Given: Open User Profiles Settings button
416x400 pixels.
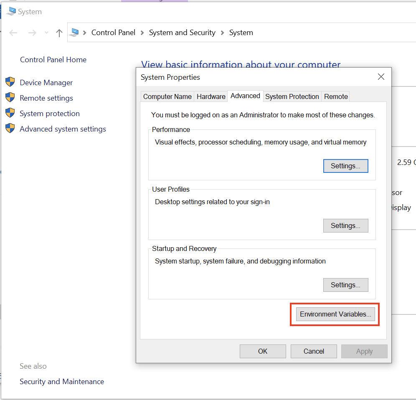Looking at the screenshot, I should [346, 226].
